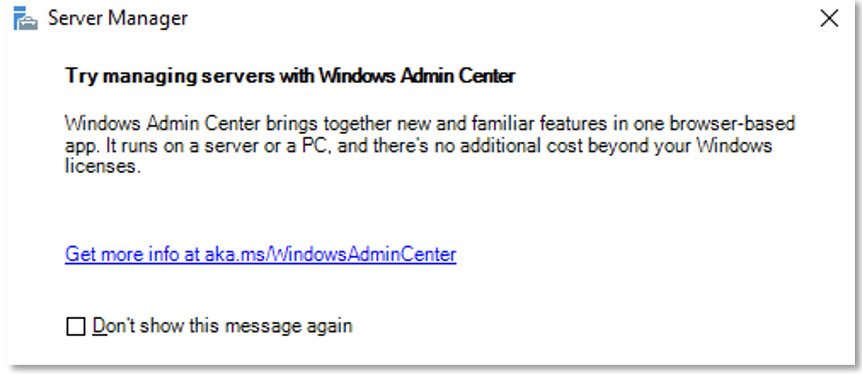Close the Server Manager dialog with X
The height and width of the screenshot is (374, 862).
click(829, 19)
